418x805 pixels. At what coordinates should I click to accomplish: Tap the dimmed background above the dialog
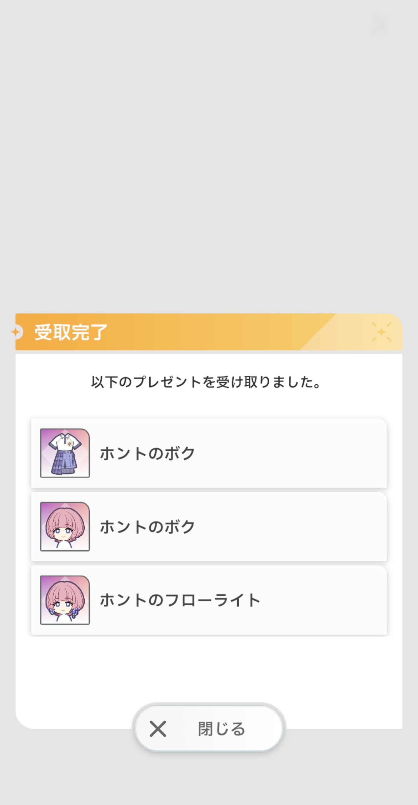point(209,161)
